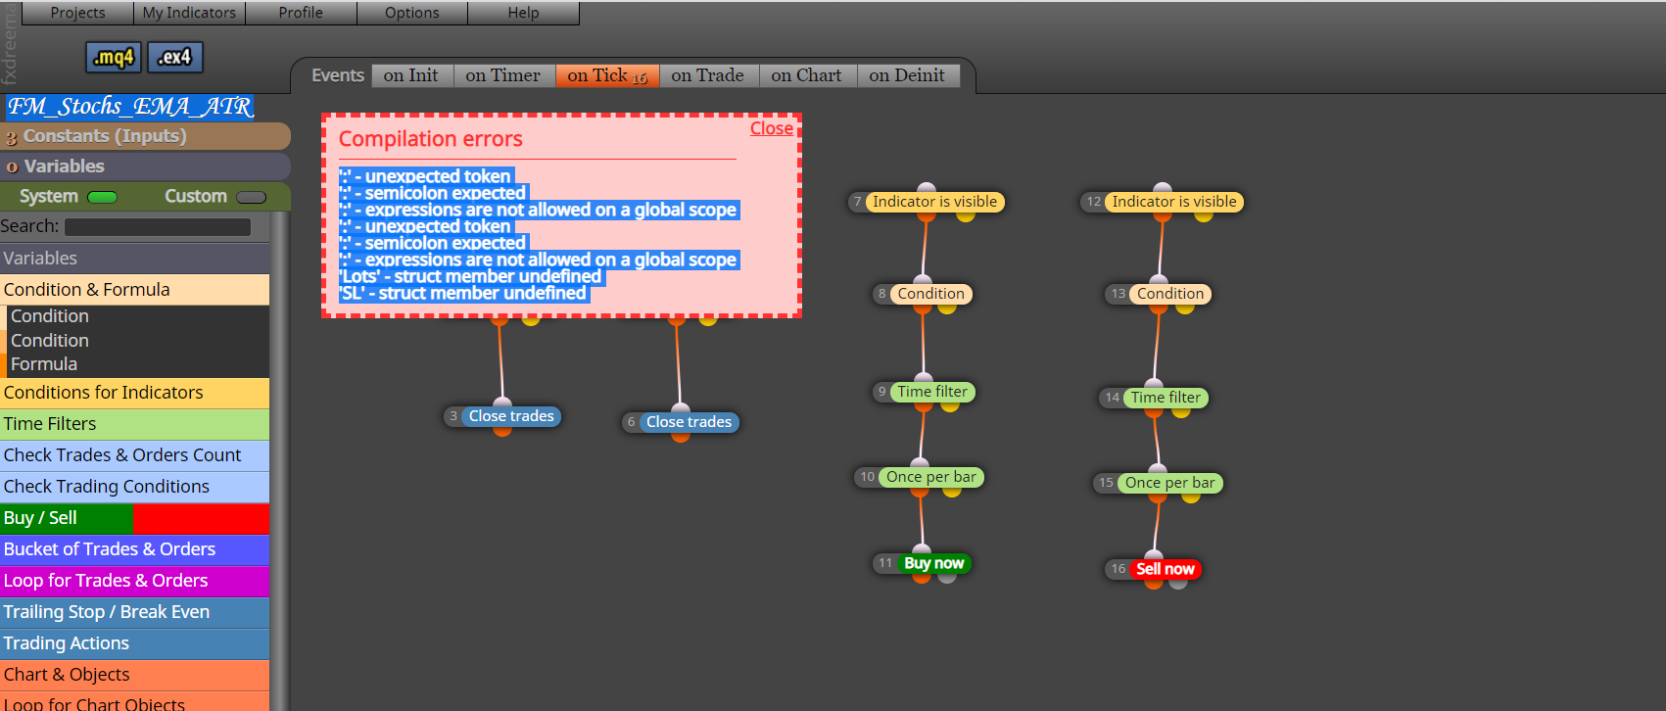Select block 12 Indicator is visible

(1173, 202)
